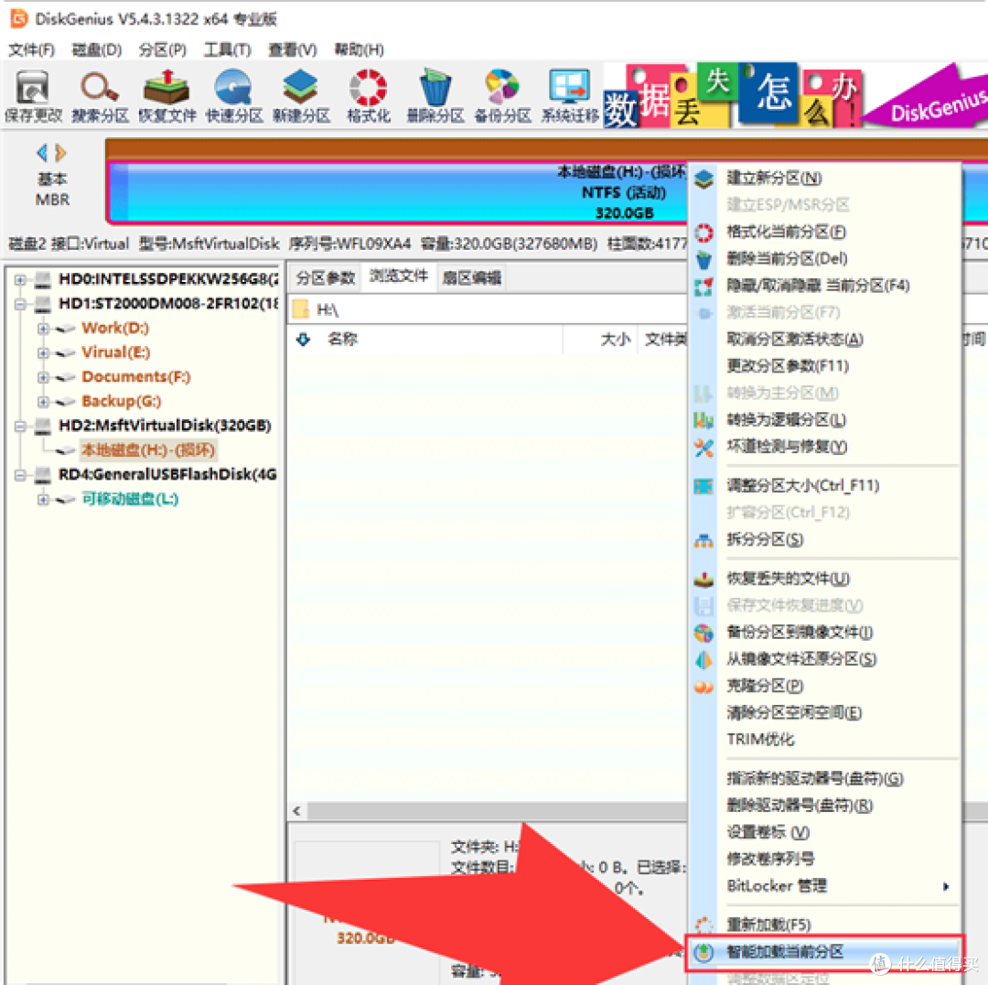
Task: Choose 重新加载(F5) from context menu
Action: [x=823, y=925]
